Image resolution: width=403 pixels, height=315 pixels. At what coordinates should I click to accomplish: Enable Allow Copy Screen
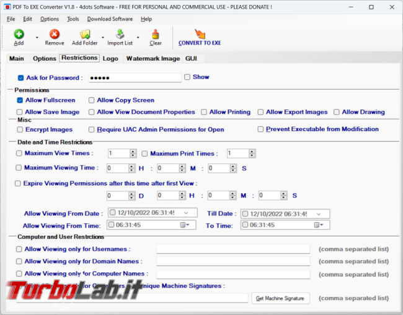92,100
